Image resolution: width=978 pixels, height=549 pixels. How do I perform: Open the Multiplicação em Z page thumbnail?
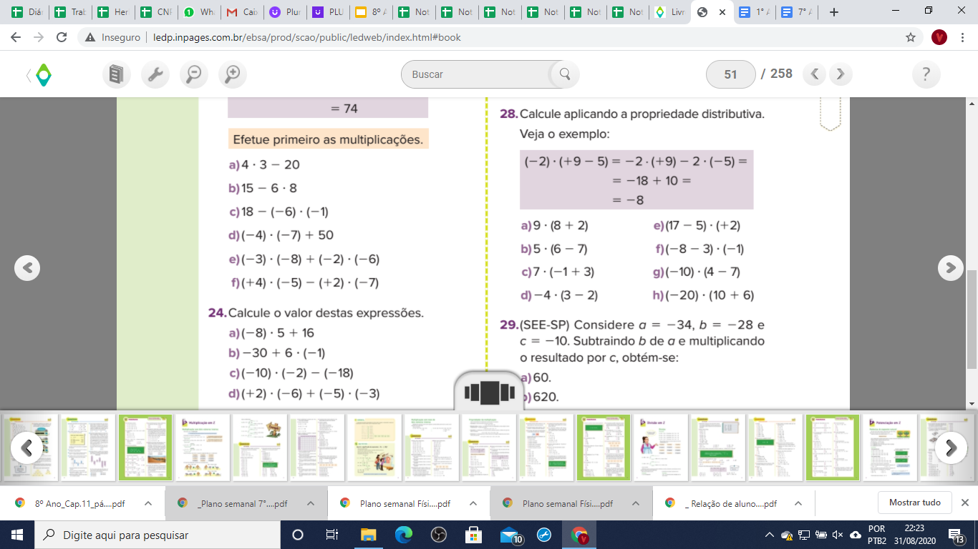click(203, 447)
